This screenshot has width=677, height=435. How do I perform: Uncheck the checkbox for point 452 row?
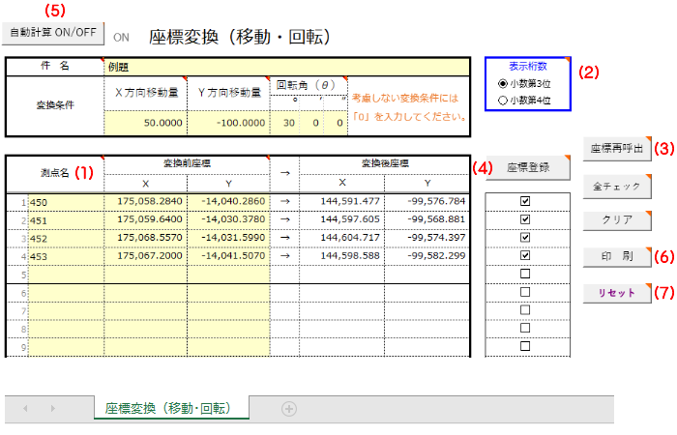pos(525,238)
